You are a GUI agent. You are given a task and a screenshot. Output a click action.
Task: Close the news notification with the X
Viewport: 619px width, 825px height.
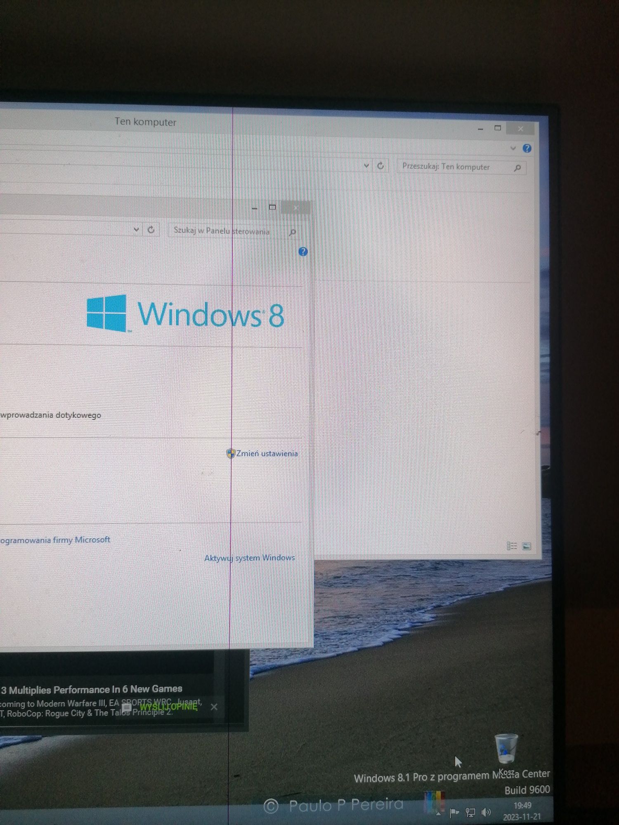pos(214,707)
